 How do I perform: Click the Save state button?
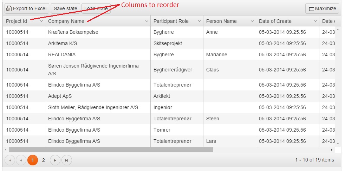tap(66, 8)
